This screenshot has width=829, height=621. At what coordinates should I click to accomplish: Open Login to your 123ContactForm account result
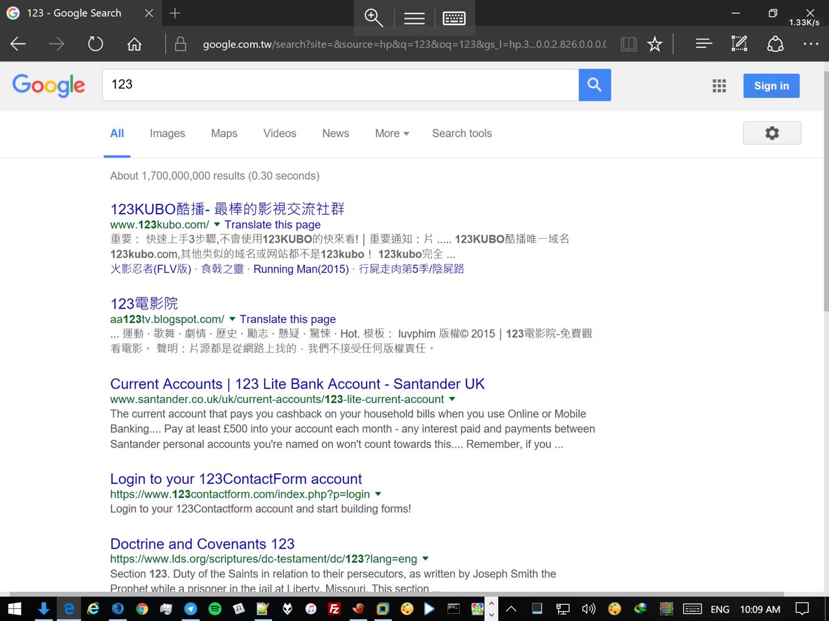click(x=236, y=479)
